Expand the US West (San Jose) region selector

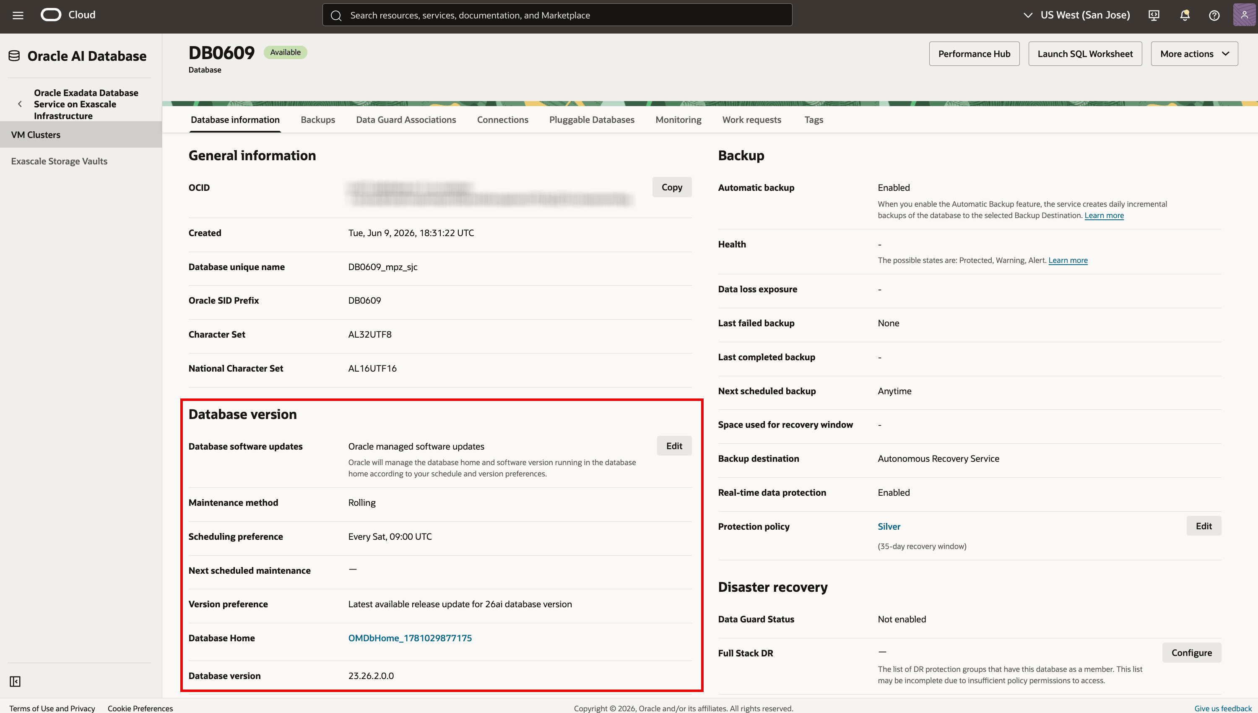(1076, 15)
